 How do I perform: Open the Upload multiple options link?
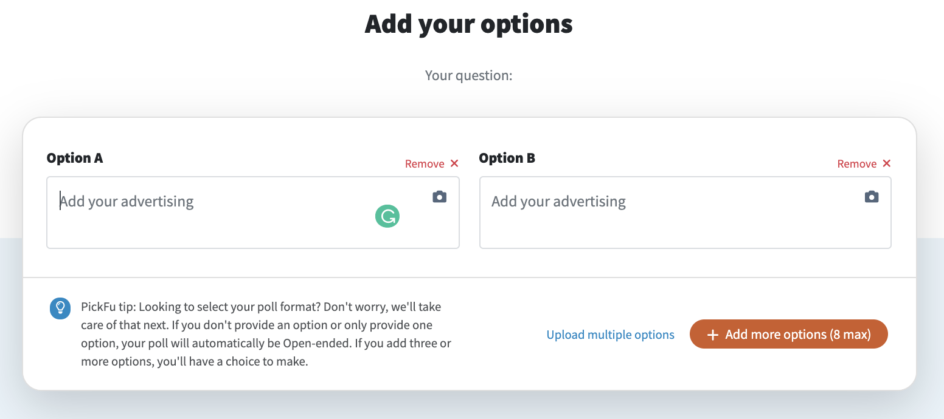click(611, 335)
